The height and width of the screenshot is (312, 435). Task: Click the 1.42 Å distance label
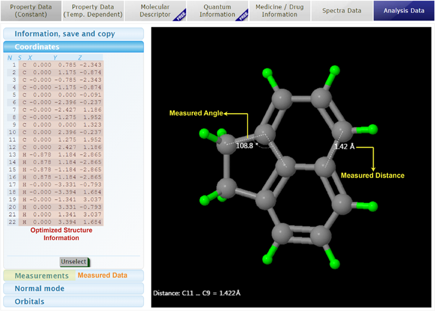click(344, 147)
